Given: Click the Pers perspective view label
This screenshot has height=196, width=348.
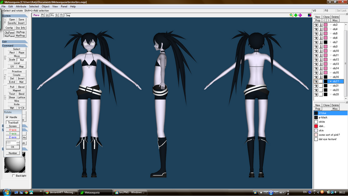Looking at the screenshot, I should [x=36, y=15].
